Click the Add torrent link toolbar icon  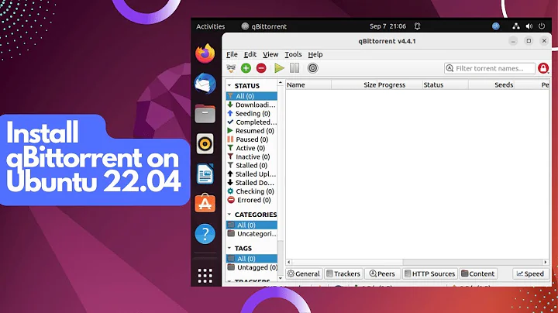[231, 68]
